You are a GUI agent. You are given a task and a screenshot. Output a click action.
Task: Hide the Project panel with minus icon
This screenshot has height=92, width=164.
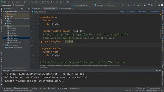(x=29, y=8)
